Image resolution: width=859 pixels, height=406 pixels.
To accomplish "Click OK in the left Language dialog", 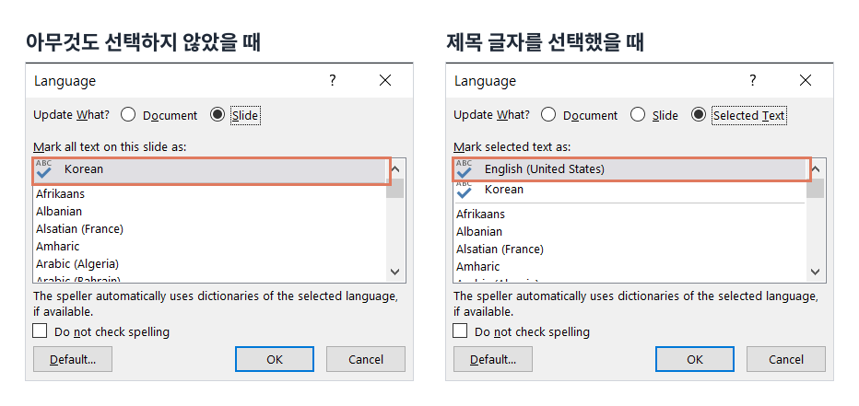I will [x=275, y=359].
